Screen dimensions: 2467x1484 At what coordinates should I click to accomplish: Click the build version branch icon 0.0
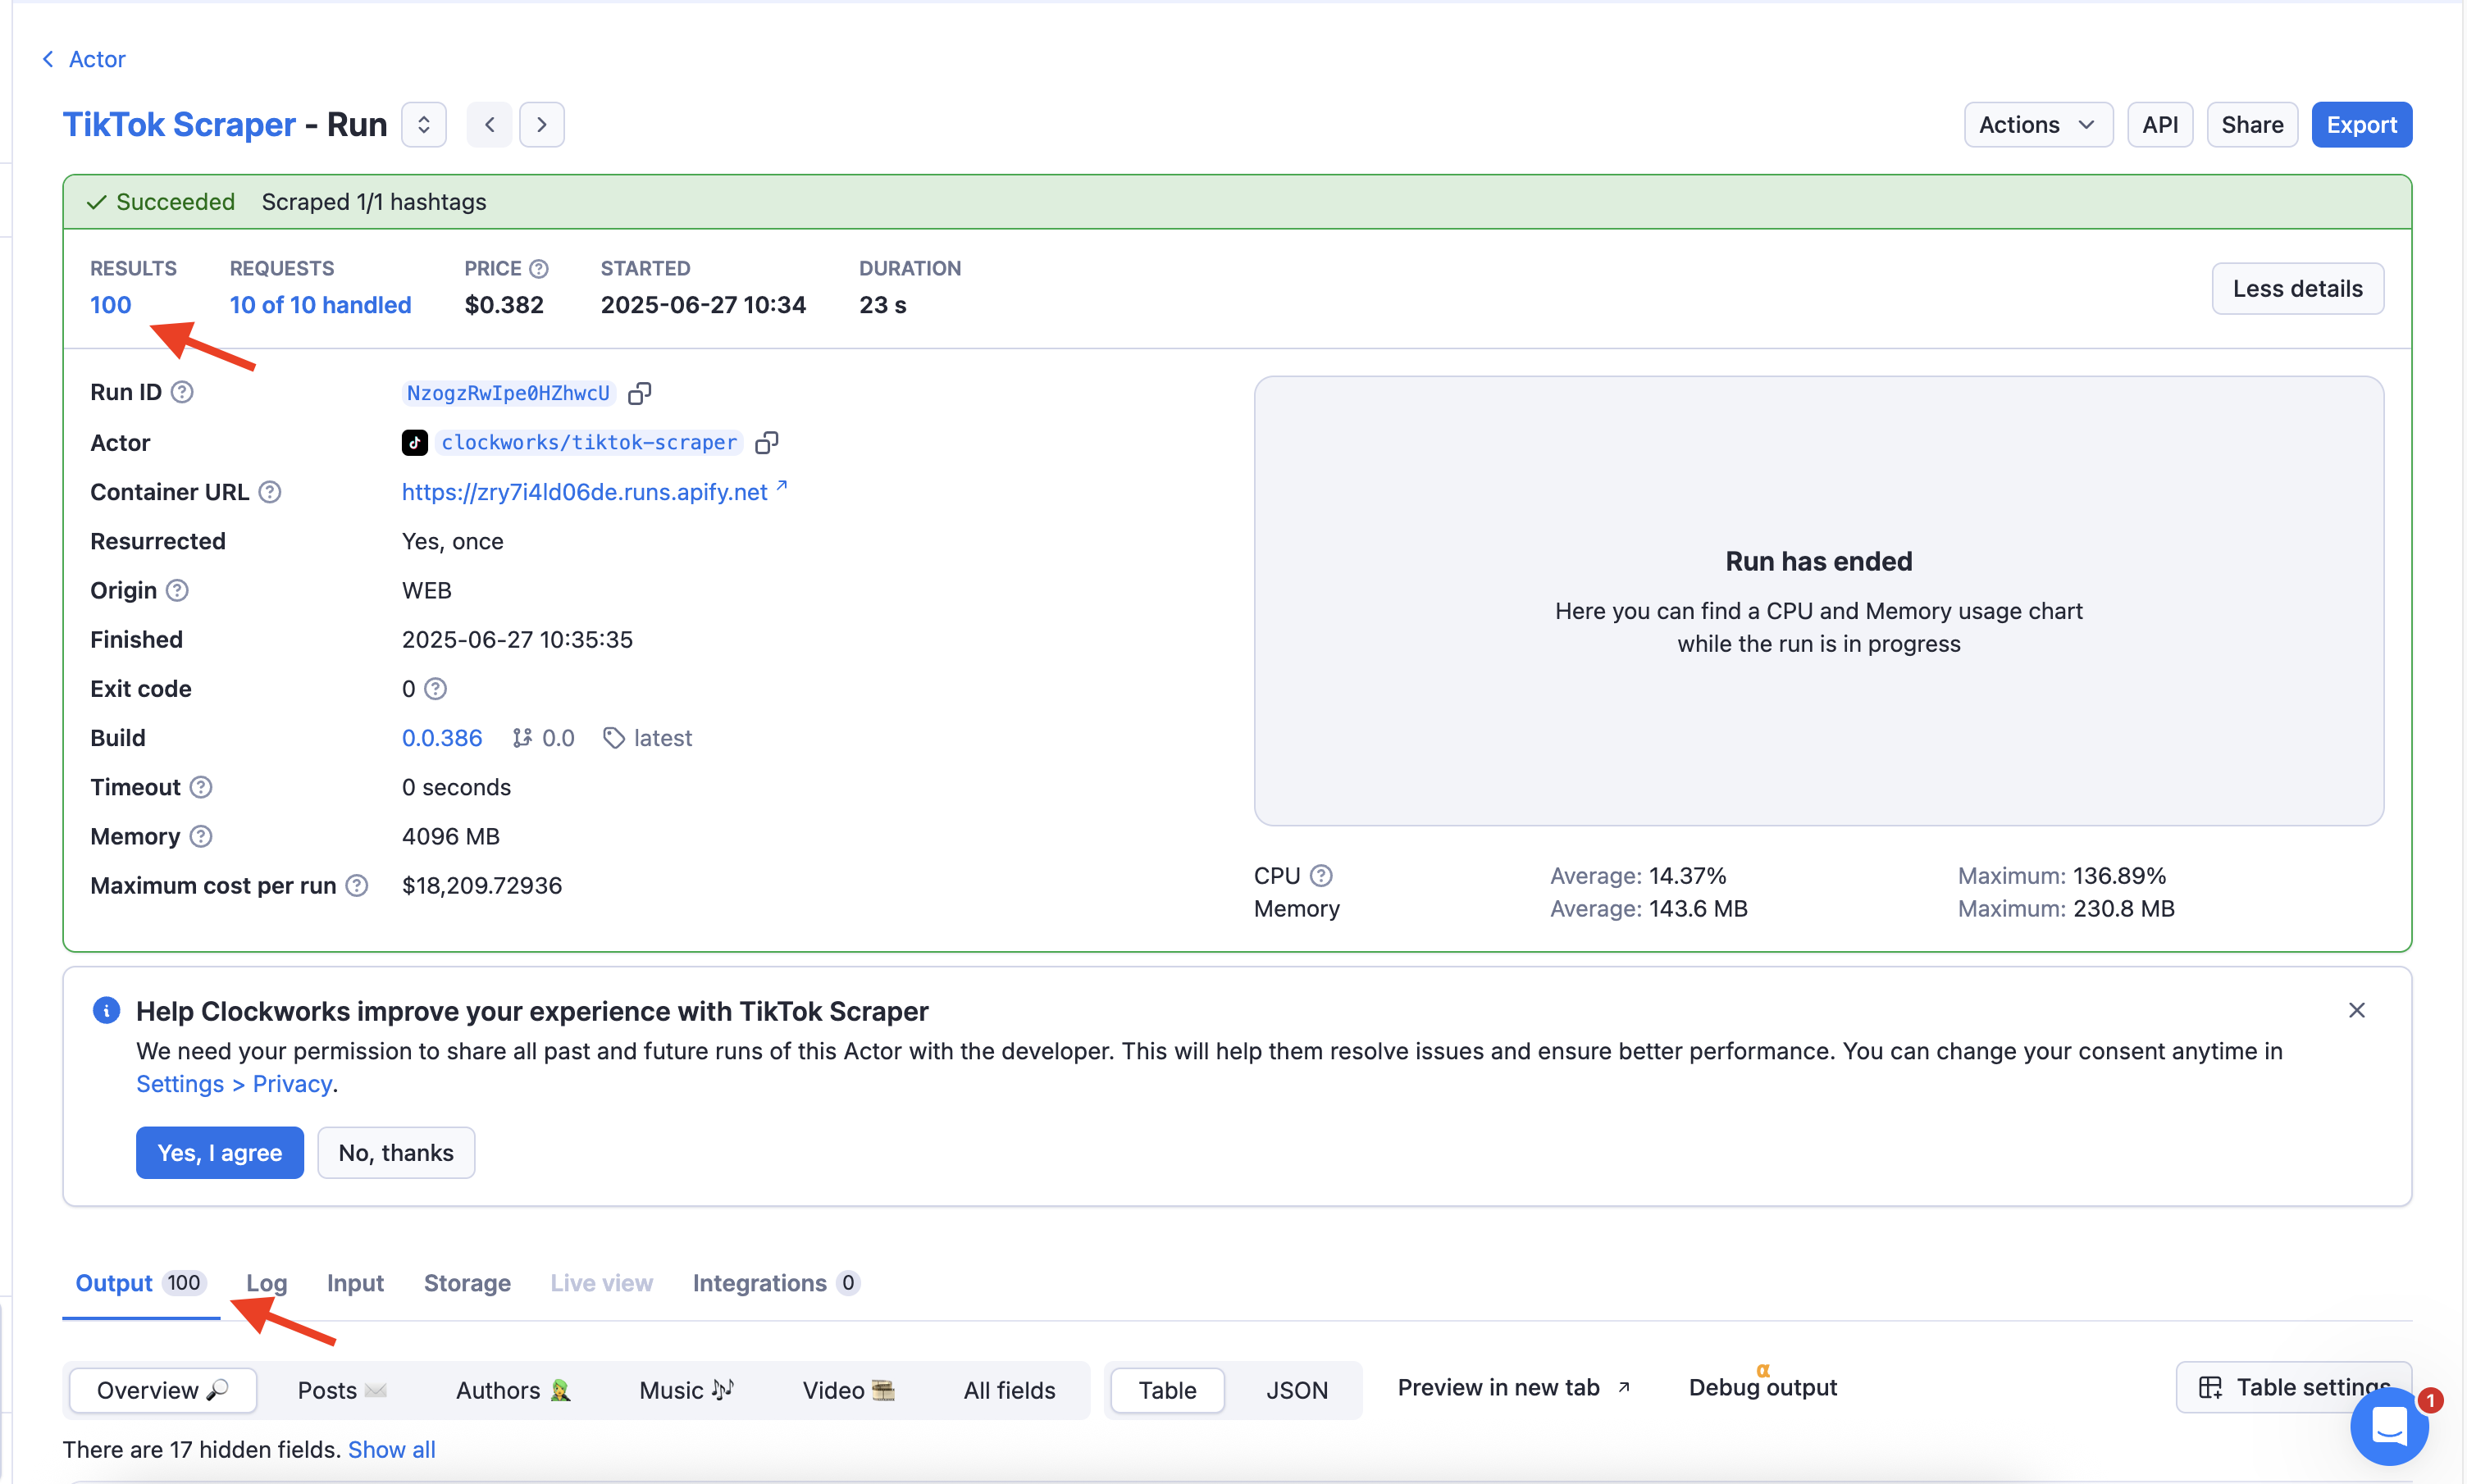(522, 738)
